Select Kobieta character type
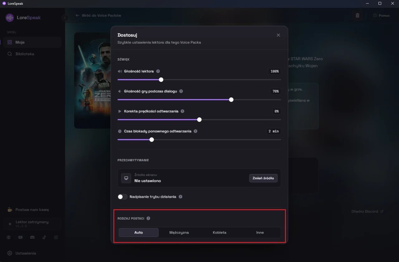 [x=219, y=233]
